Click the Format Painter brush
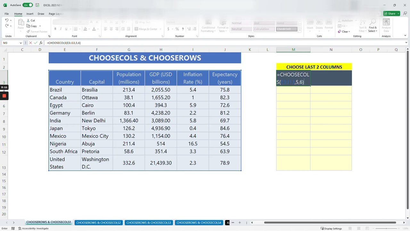This screenshot has width=410, height=231. pyautogui.click(x=28, y=31)
